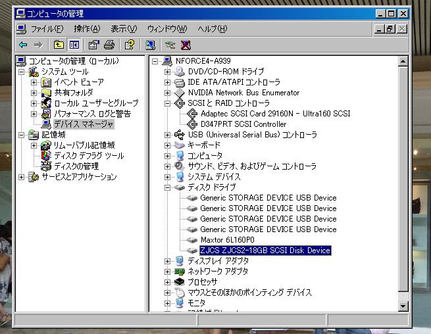Select ZJCS ZJCS2-18GB SCSI Disk Device
The image size is (431, 334).
265,251
